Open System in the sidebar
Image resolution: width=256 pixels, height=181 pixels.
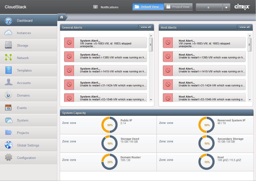[x=28, y=120]
